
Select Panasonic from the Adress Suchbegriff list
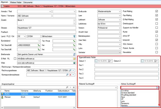(125, 103)
